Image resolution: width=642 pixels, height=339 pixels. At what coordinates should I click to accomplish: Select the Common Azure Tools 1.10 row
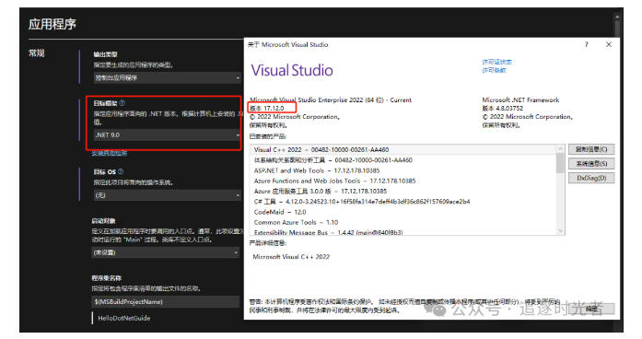coord(403,222)
